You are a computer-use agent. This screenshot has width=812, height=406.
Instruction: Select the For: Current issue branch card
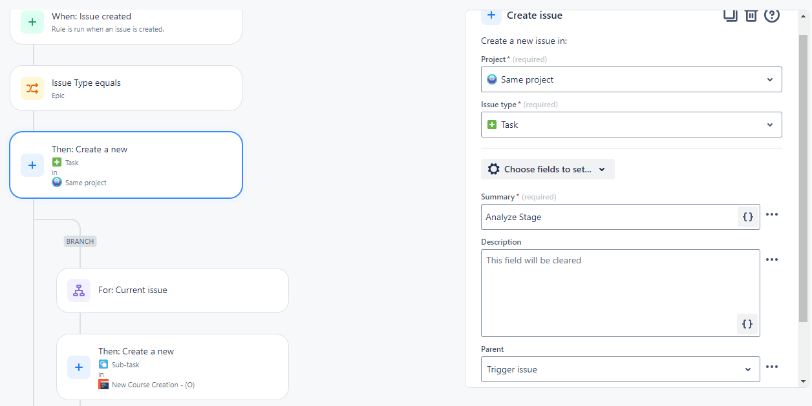tap(173, 290)
